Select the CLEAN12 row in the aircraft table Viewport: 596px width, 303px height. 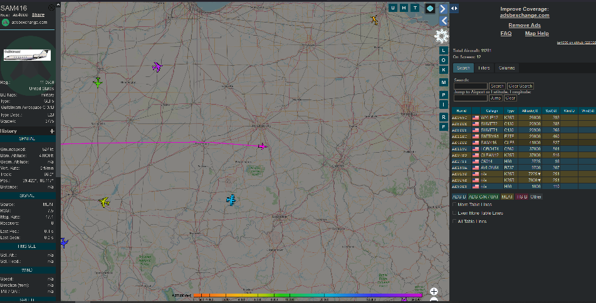(x=524, y=155)
